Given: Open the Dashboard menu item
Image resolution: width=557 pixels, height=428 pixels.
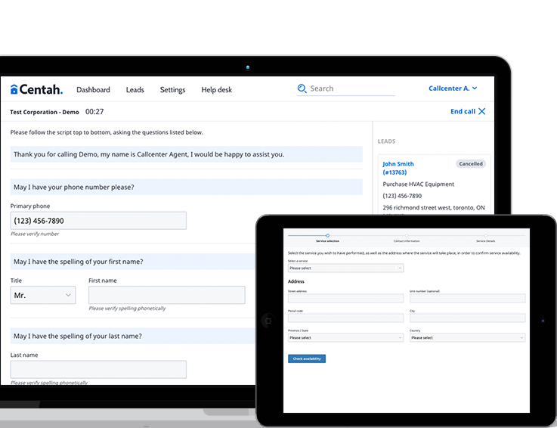Looking at the screenshot, I should [x=93, y=89].
